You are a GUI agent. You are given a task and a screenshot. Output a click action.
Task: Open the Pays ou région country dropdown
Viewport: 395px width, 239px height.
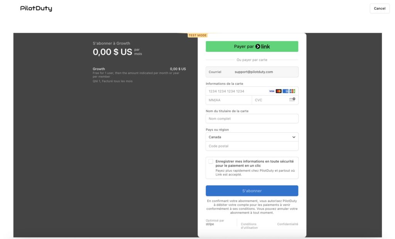pos(252,137)
